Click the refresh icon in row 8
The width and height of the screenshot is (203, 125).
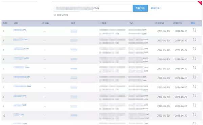coord(194,96)
